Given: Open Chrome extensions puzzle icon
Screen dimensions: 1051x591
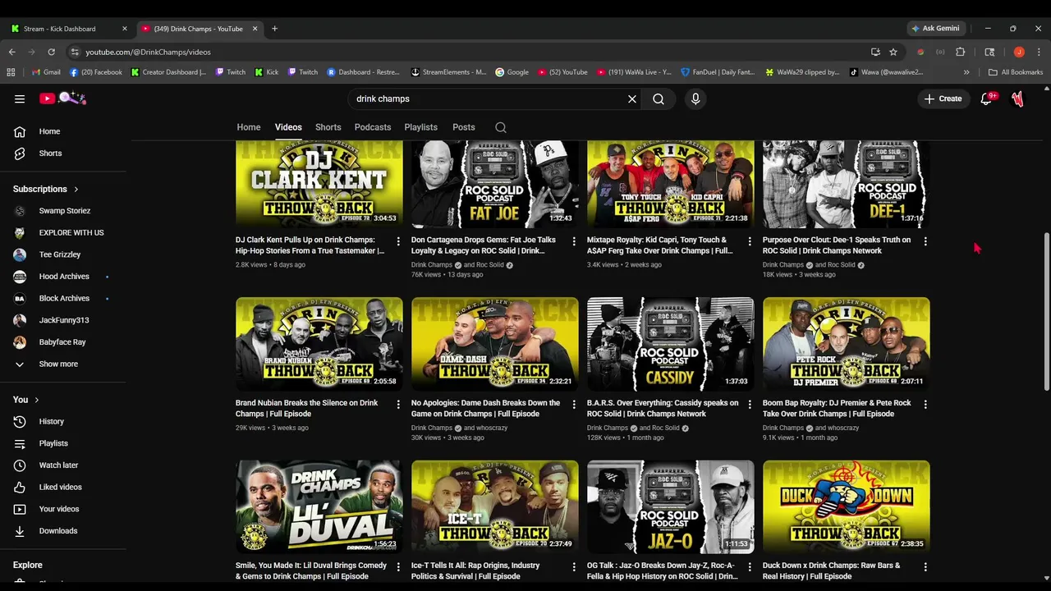Looking at the screenshot, I should [x=961, y=52].
